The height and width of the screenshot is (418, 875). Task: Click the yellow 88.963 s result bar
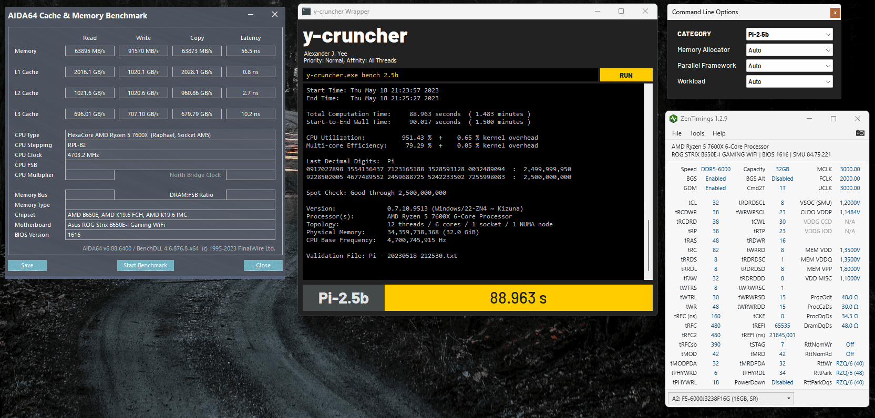click(518, 298)
